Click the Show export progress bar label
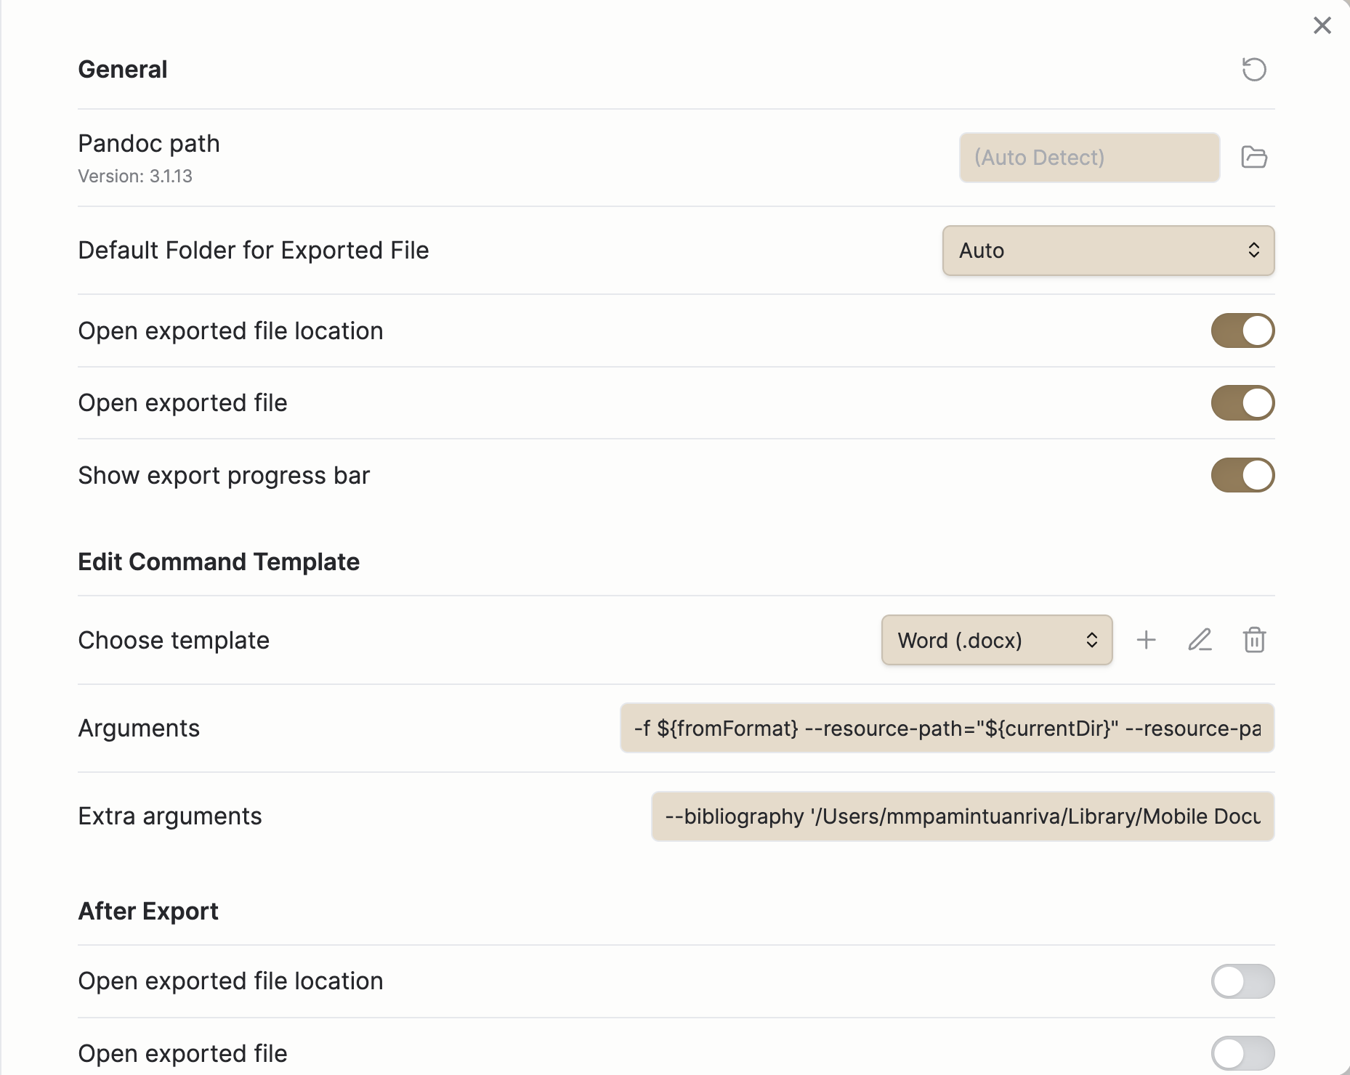Viewport: 1350px width, 1075px height. point(224,476)
